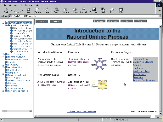
Task: Open the introduction manual hyperlink
Action: pyautogui.click(x=51, y=65)
